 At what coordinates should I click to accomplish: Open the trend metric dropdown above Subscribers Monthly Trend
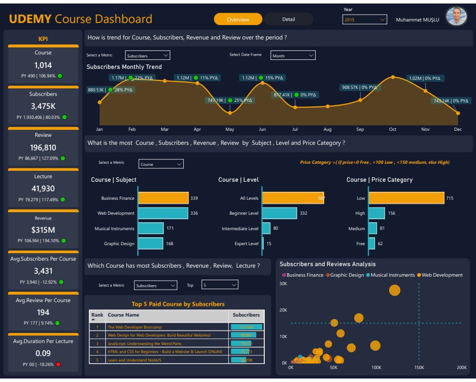coord(147,55)
